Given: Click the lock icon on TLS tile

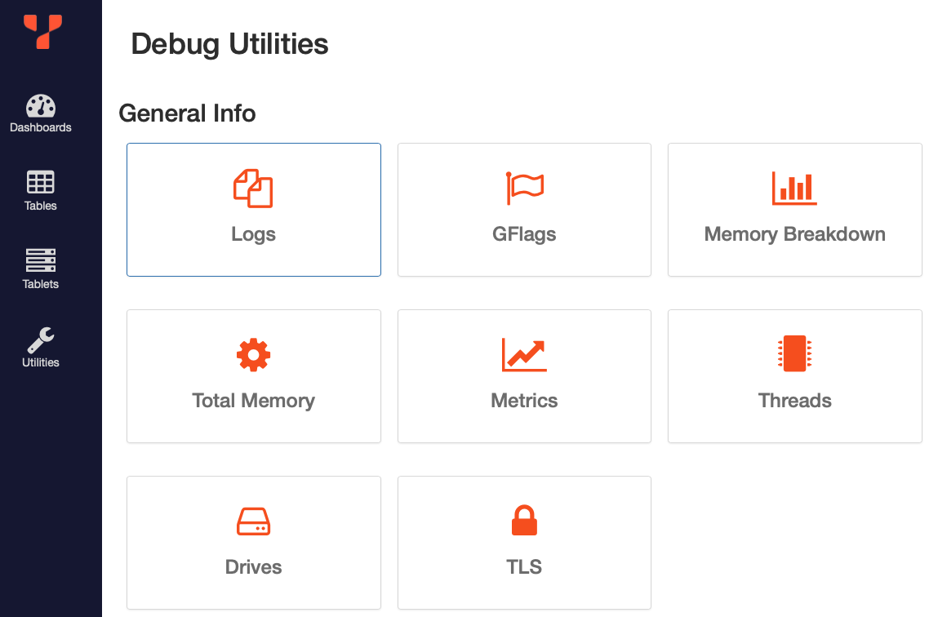Looking at the screenshot, I should pos(524,521).
